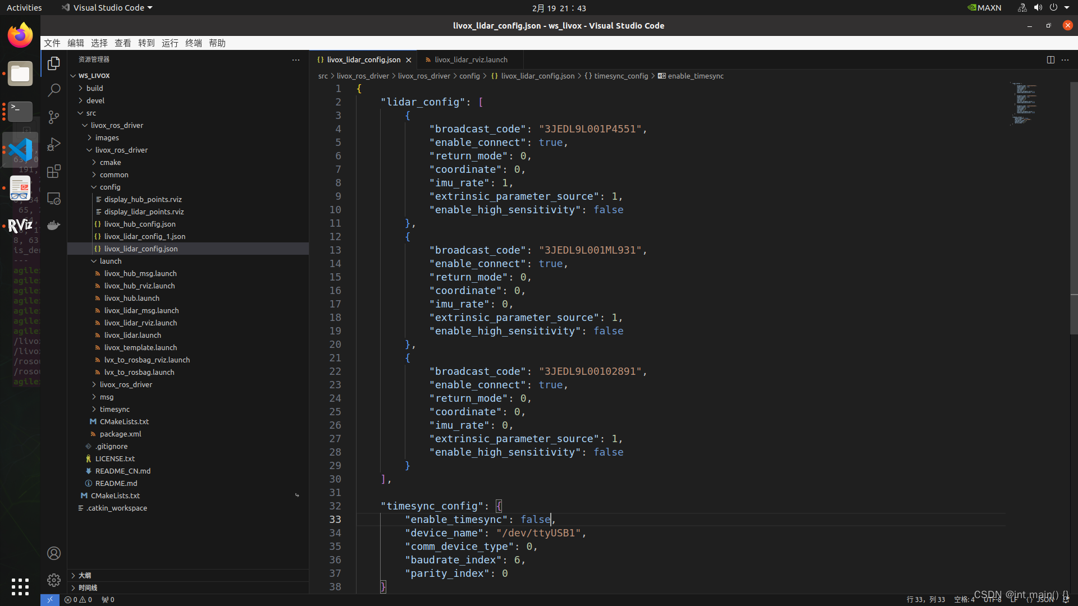This screenshot has width=1078, height=606.
Task: Open the 查看 menu
Action: (123, 43)
